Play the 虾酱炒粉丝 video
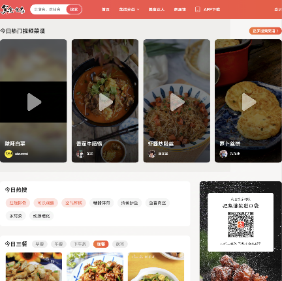The width and height of the screenshot is (282, 281). pyautogui.click(x=177, y=102)
